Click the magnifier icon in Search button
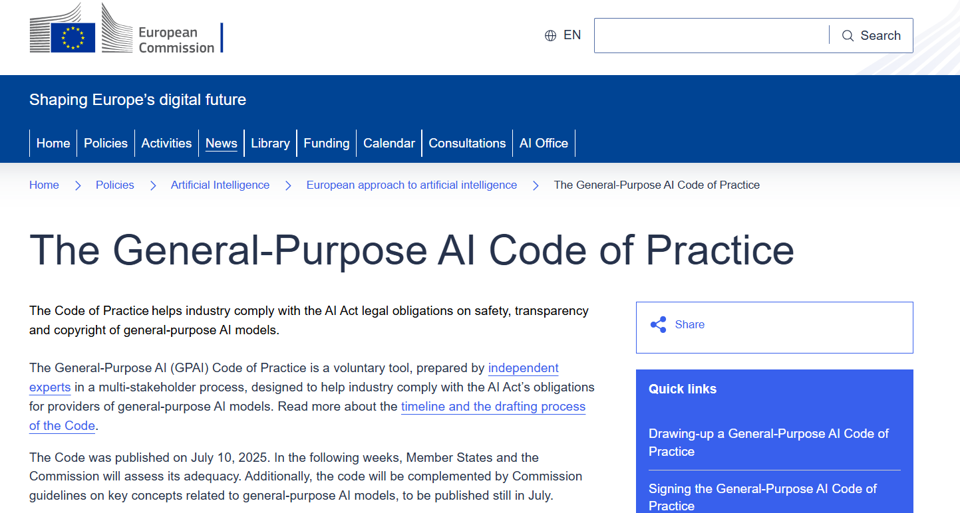 [848, 36]
